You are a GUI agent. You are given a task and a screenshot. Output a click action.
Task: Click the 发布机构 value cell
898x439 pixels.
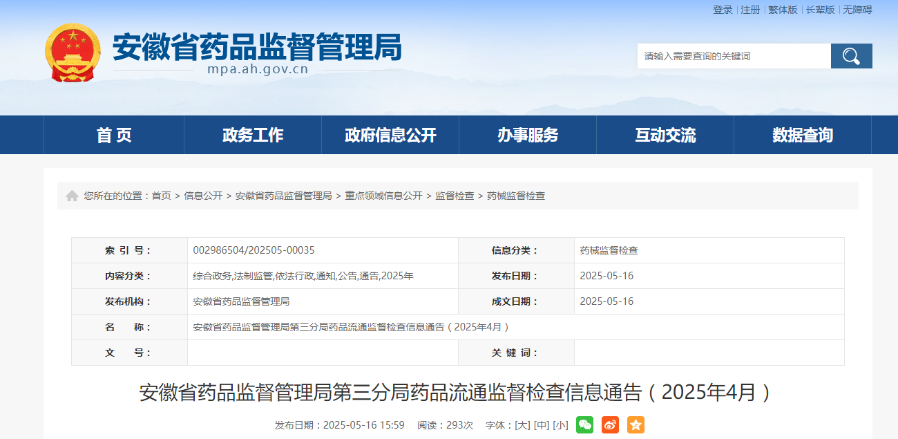coord(323,301)
